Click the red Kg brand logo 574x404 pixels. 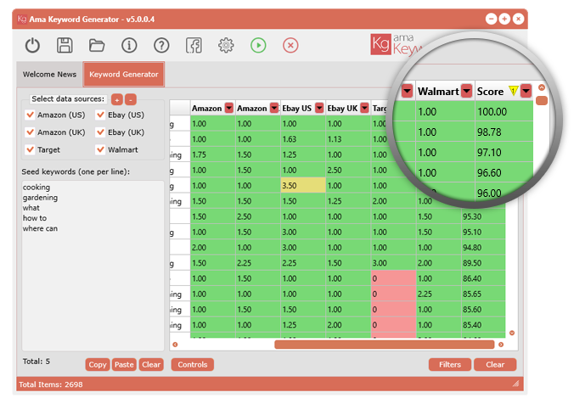380,44
